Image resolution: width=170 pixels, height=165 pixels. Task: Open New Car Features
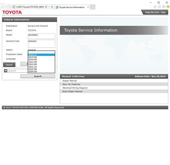(x=71, y=84)
